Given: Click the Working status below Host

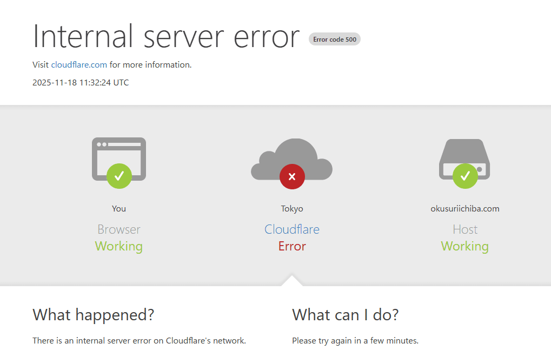Looking at the screenshot, I should [464, 247].
